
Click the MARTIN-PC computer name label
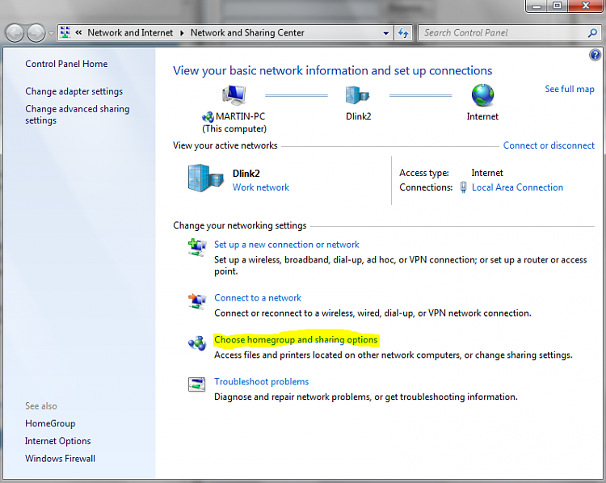click(240, 116)
